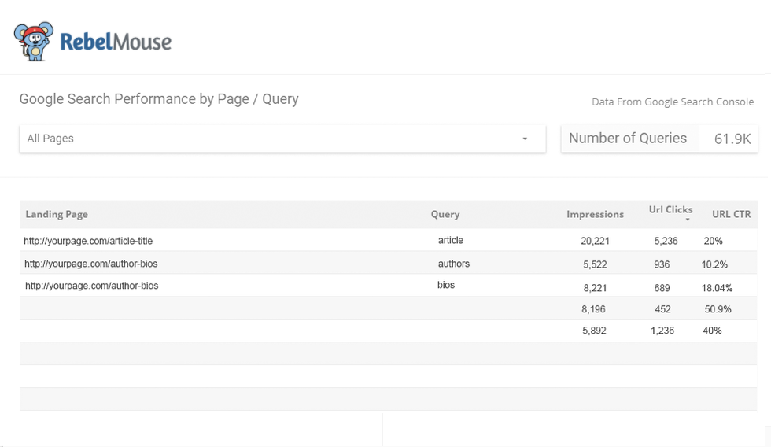Select the 'article' query cell
Screen dimensions: 771x447
pos(451,240)
